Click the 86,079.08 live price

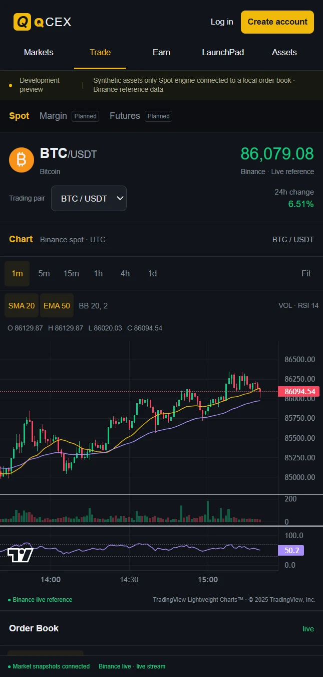click(x=277, y=153)
